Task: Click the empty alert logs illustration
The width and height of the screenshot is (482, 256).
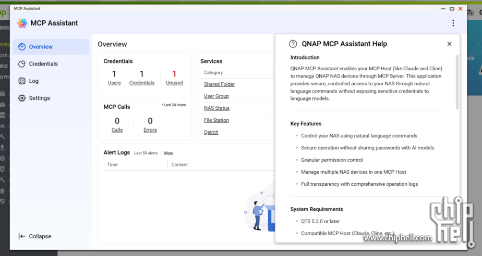Action: tap(259, 207)
